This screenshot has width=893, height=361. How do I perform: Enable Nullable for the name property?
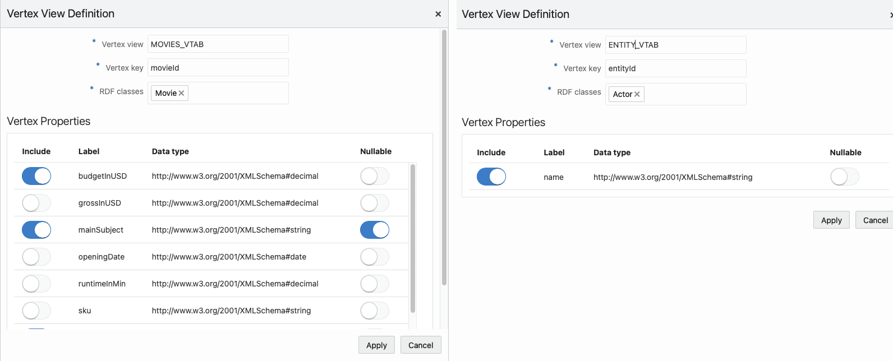click(845, 177)
